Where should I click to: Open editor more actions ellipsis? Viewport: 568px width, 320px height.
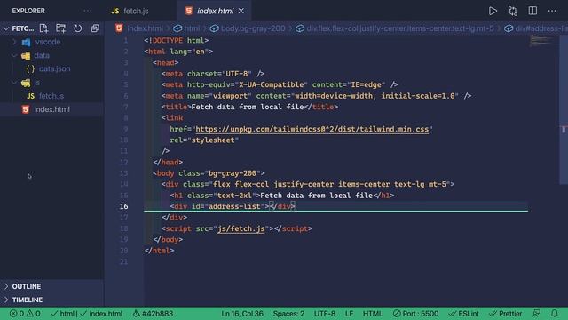pos(552,11)
